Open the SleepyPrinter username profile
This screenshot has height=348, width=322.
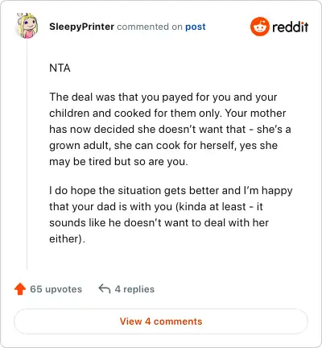point(82,27)
